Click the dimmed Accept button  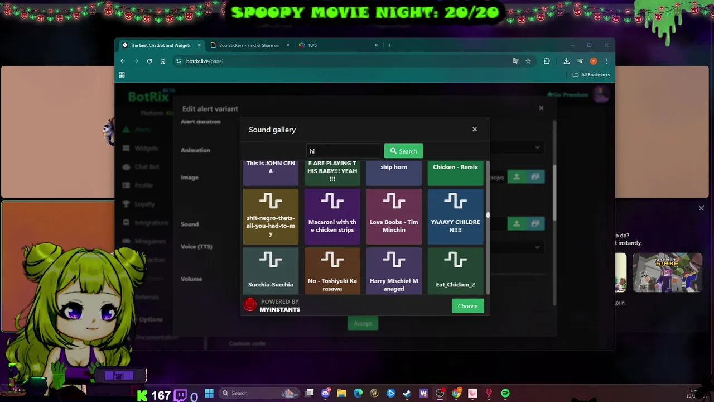[363, 323]
